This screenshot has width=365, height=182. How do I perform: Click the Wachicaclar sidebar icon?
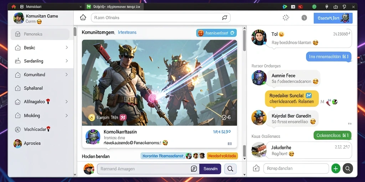18,129
